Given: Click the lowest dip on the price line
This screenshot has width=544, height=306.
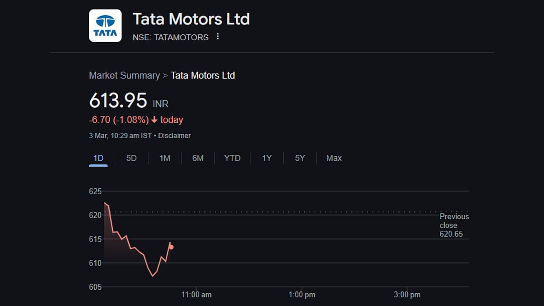Looking at the screenshot, I should [153, 276].
